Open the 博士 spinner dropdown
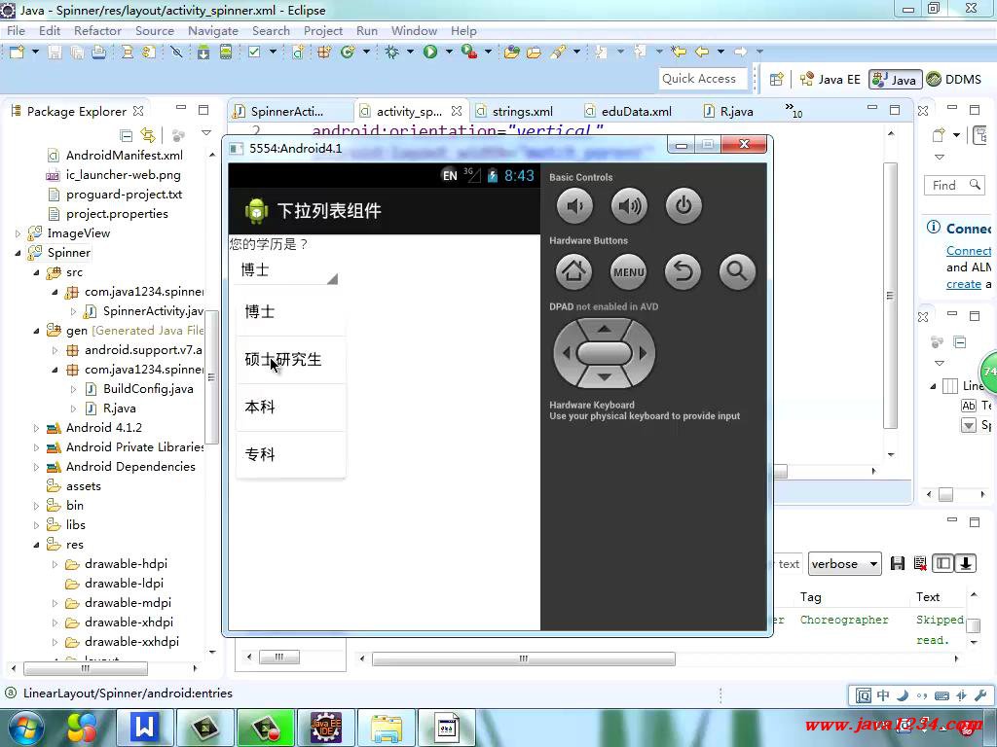 click(x=287, y=271)
